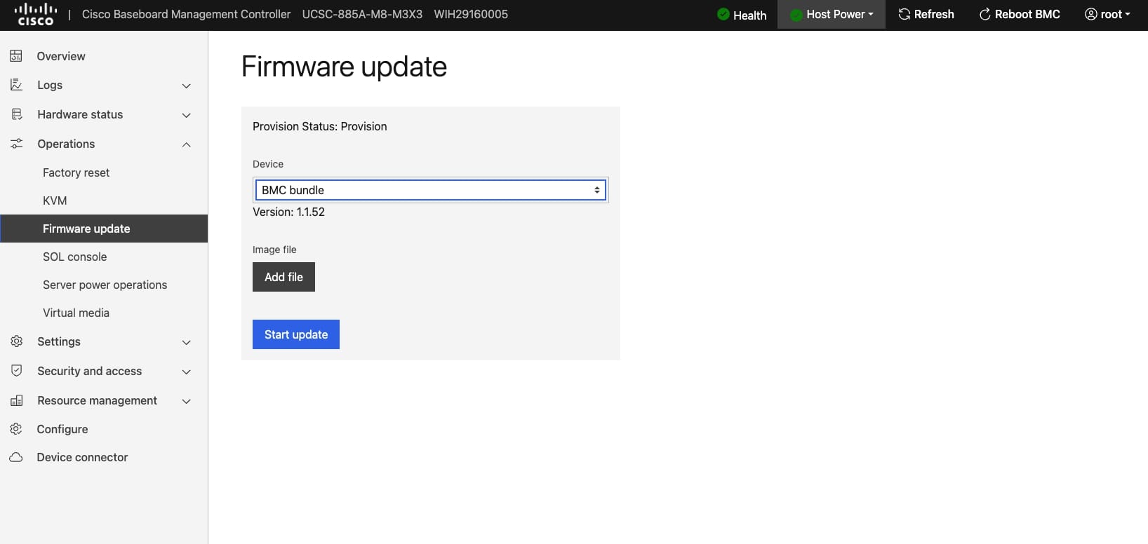
Task: Open the Host Power dropdown menu
Action: click(832, 15)
